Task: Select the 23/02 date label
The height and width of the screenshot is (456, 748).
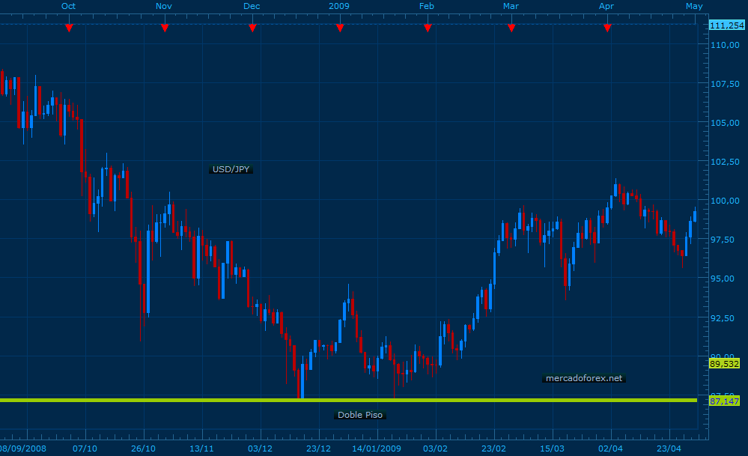Action: [493, 449]
